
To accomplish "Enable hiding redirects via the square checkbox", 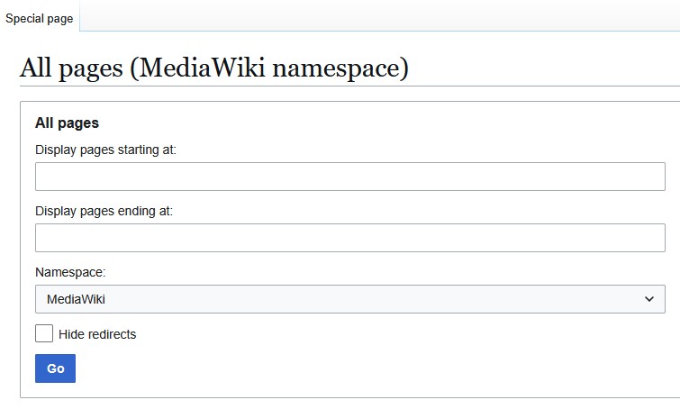I will [44, 334].
